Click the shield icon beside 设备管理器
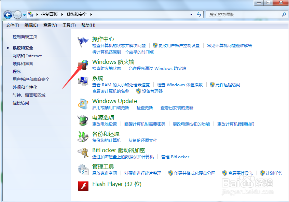 point(139,91)
